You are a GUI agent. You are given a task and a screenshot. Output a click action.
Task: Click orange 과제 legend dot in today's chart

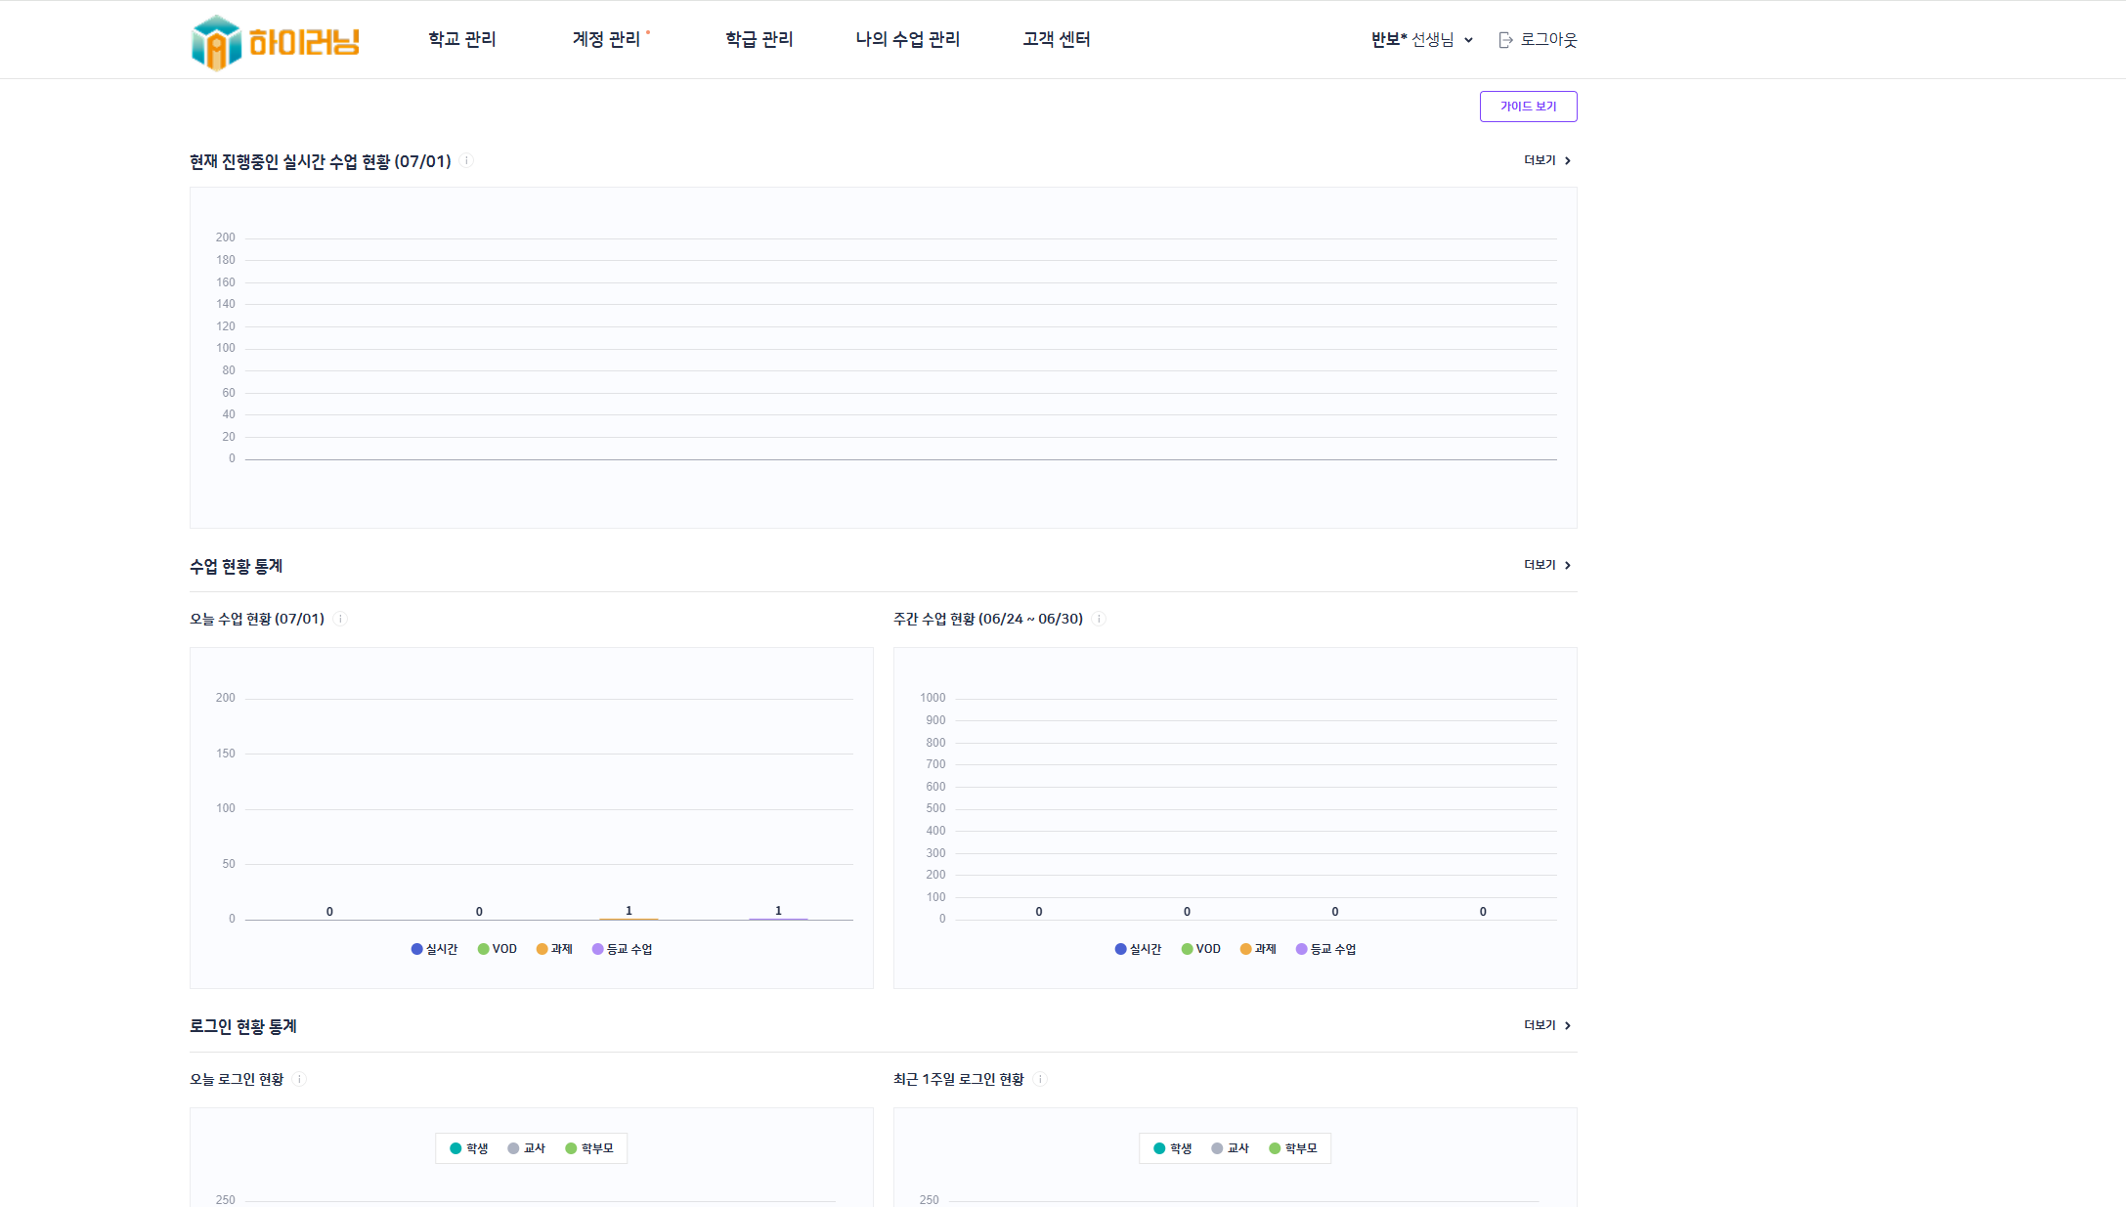542,949
